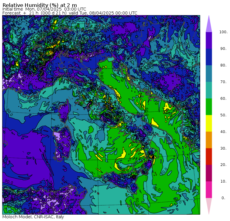Select the teal 60–70% legend band

point(209,90)
